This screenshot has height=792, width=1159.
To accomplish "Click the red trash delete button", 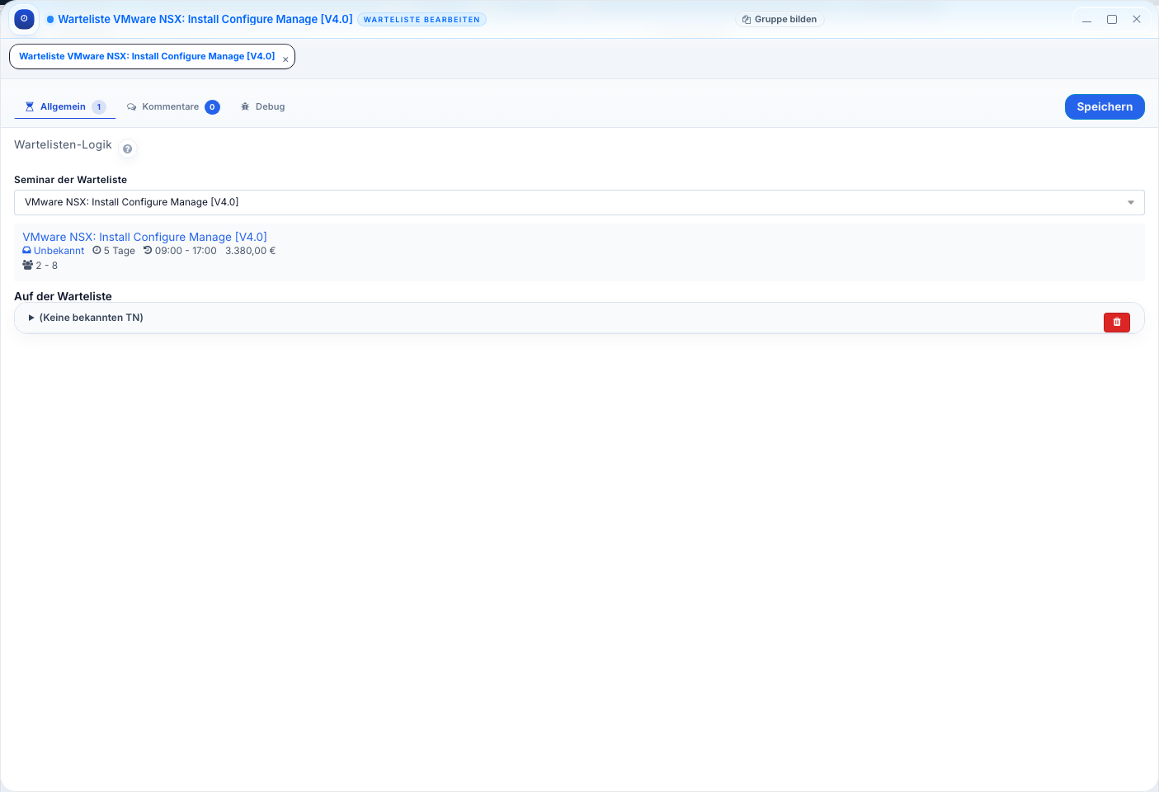I will 1116,322.
